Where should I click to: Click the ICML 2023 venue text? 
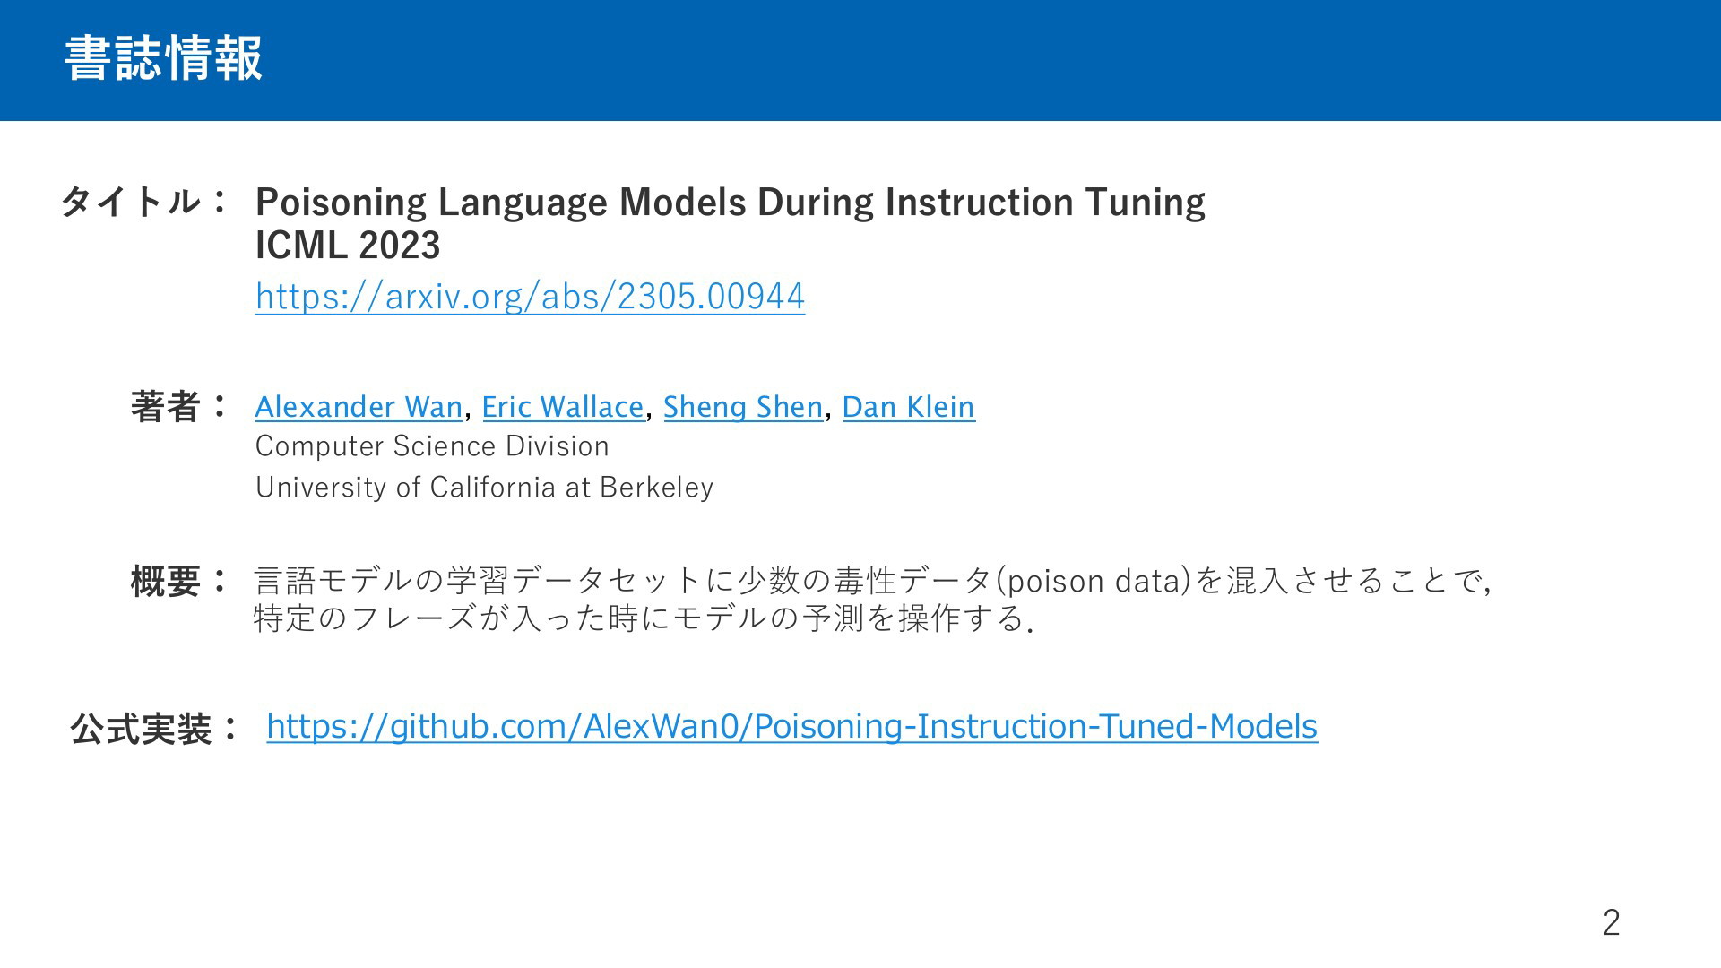(x=348, y=246)
